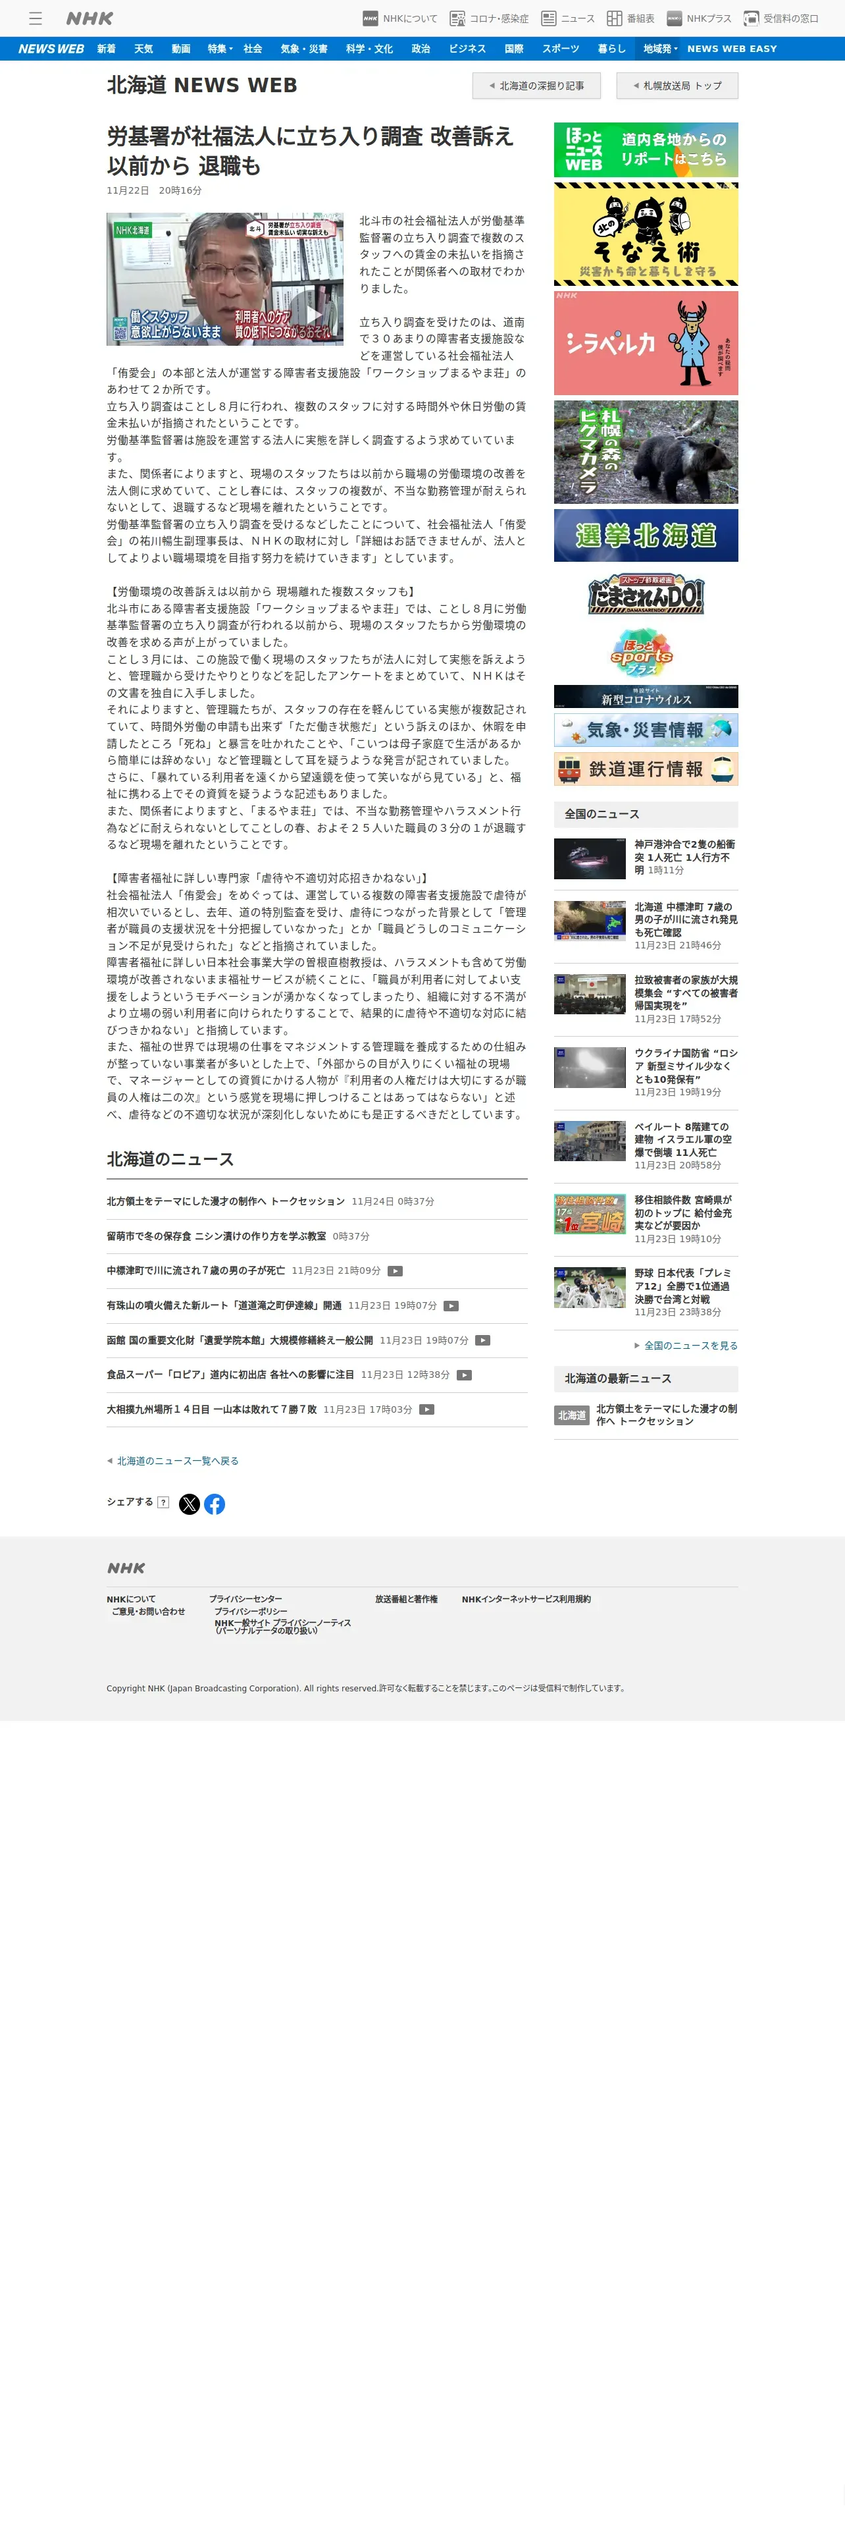Open 放送番組と著作権 footer link
845x2537 pixels.
(406, 1598)
